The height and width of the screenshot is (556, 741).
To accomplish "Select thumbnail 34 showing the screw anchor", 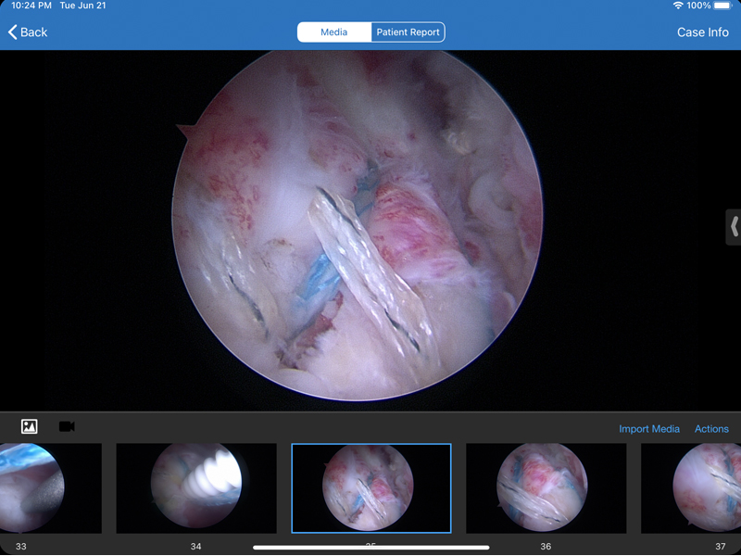I will [x=196, y=488].
